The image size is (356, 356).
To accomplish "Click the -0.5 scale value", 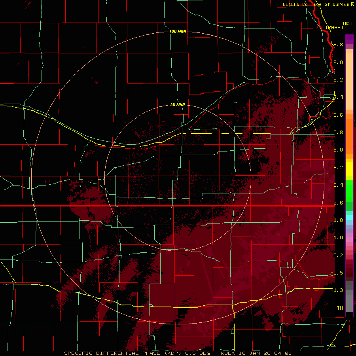I will click(337, 273).
